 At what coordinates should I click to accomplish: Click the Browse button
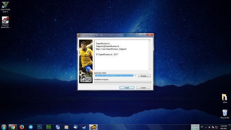coord(144,76)
